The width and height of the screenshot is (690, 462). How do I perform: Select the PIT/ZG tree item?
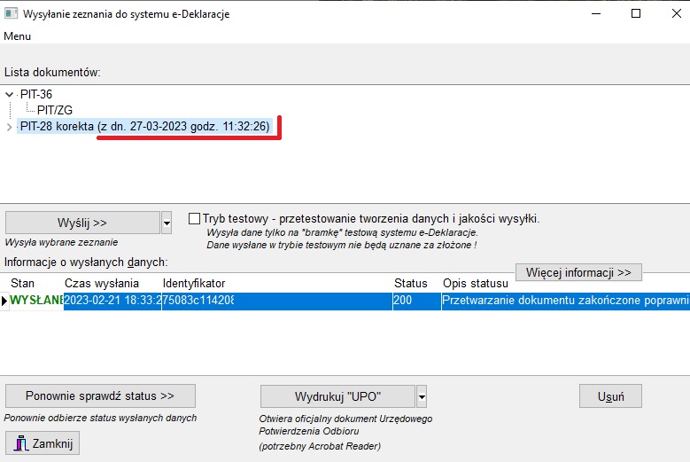(54, 110)
